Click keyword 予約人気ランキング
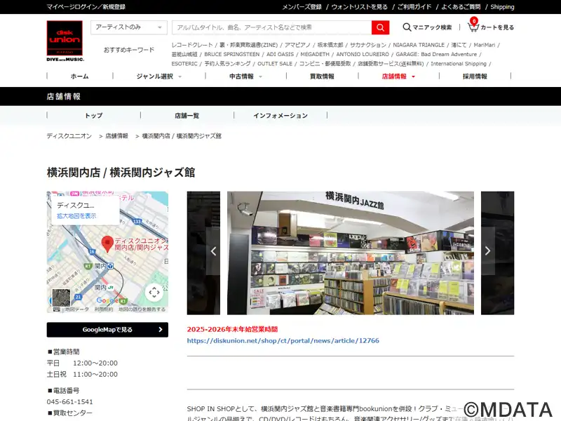561x421 pixels. (x=227, y=63)
